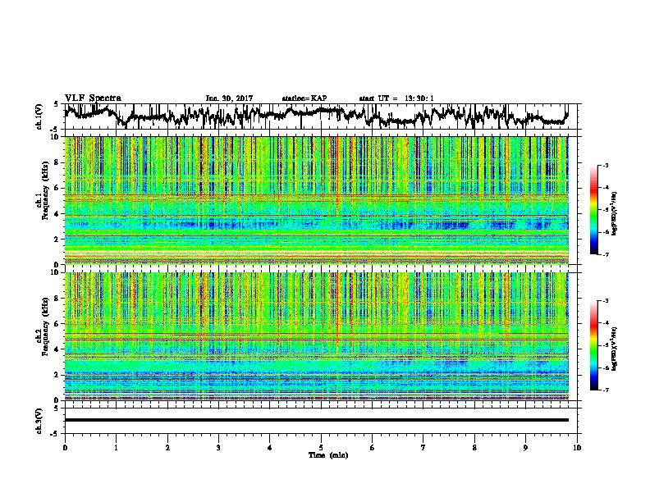Click the lower color bar log(PSD) label
650x502 pixels.
coord(614,349)
